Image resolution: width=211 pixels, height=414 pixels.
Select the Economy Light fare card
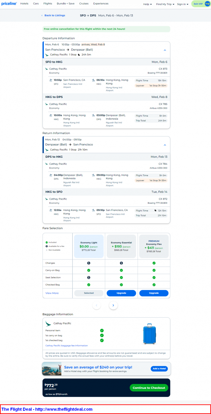click(89, 247)
